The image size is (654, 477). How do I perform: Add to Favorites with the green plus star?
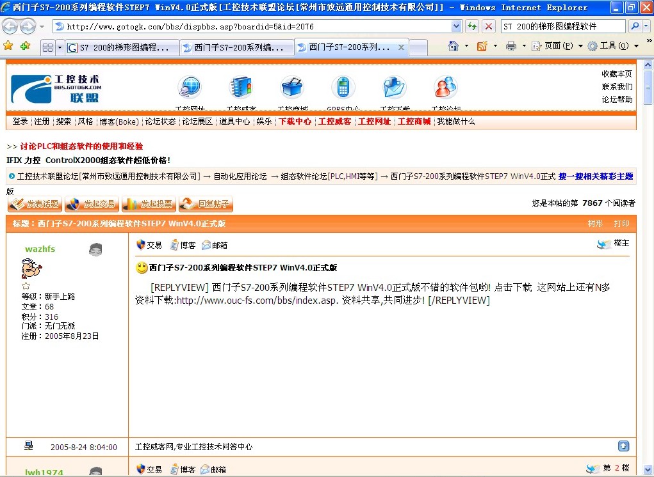26,46
